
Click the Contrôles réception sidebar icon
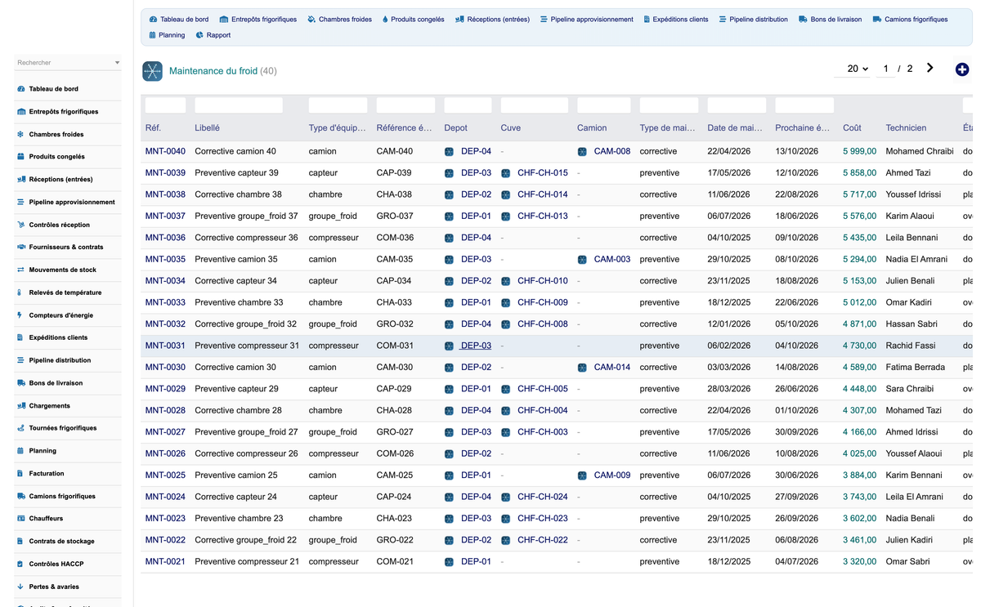coord(20,225)
